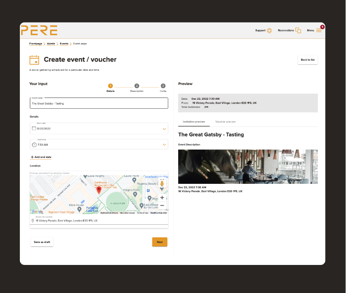The image size is (346, 293).
Task: Click the Victory Park map label
Action: pyautogui.click(x=118, y=203)
